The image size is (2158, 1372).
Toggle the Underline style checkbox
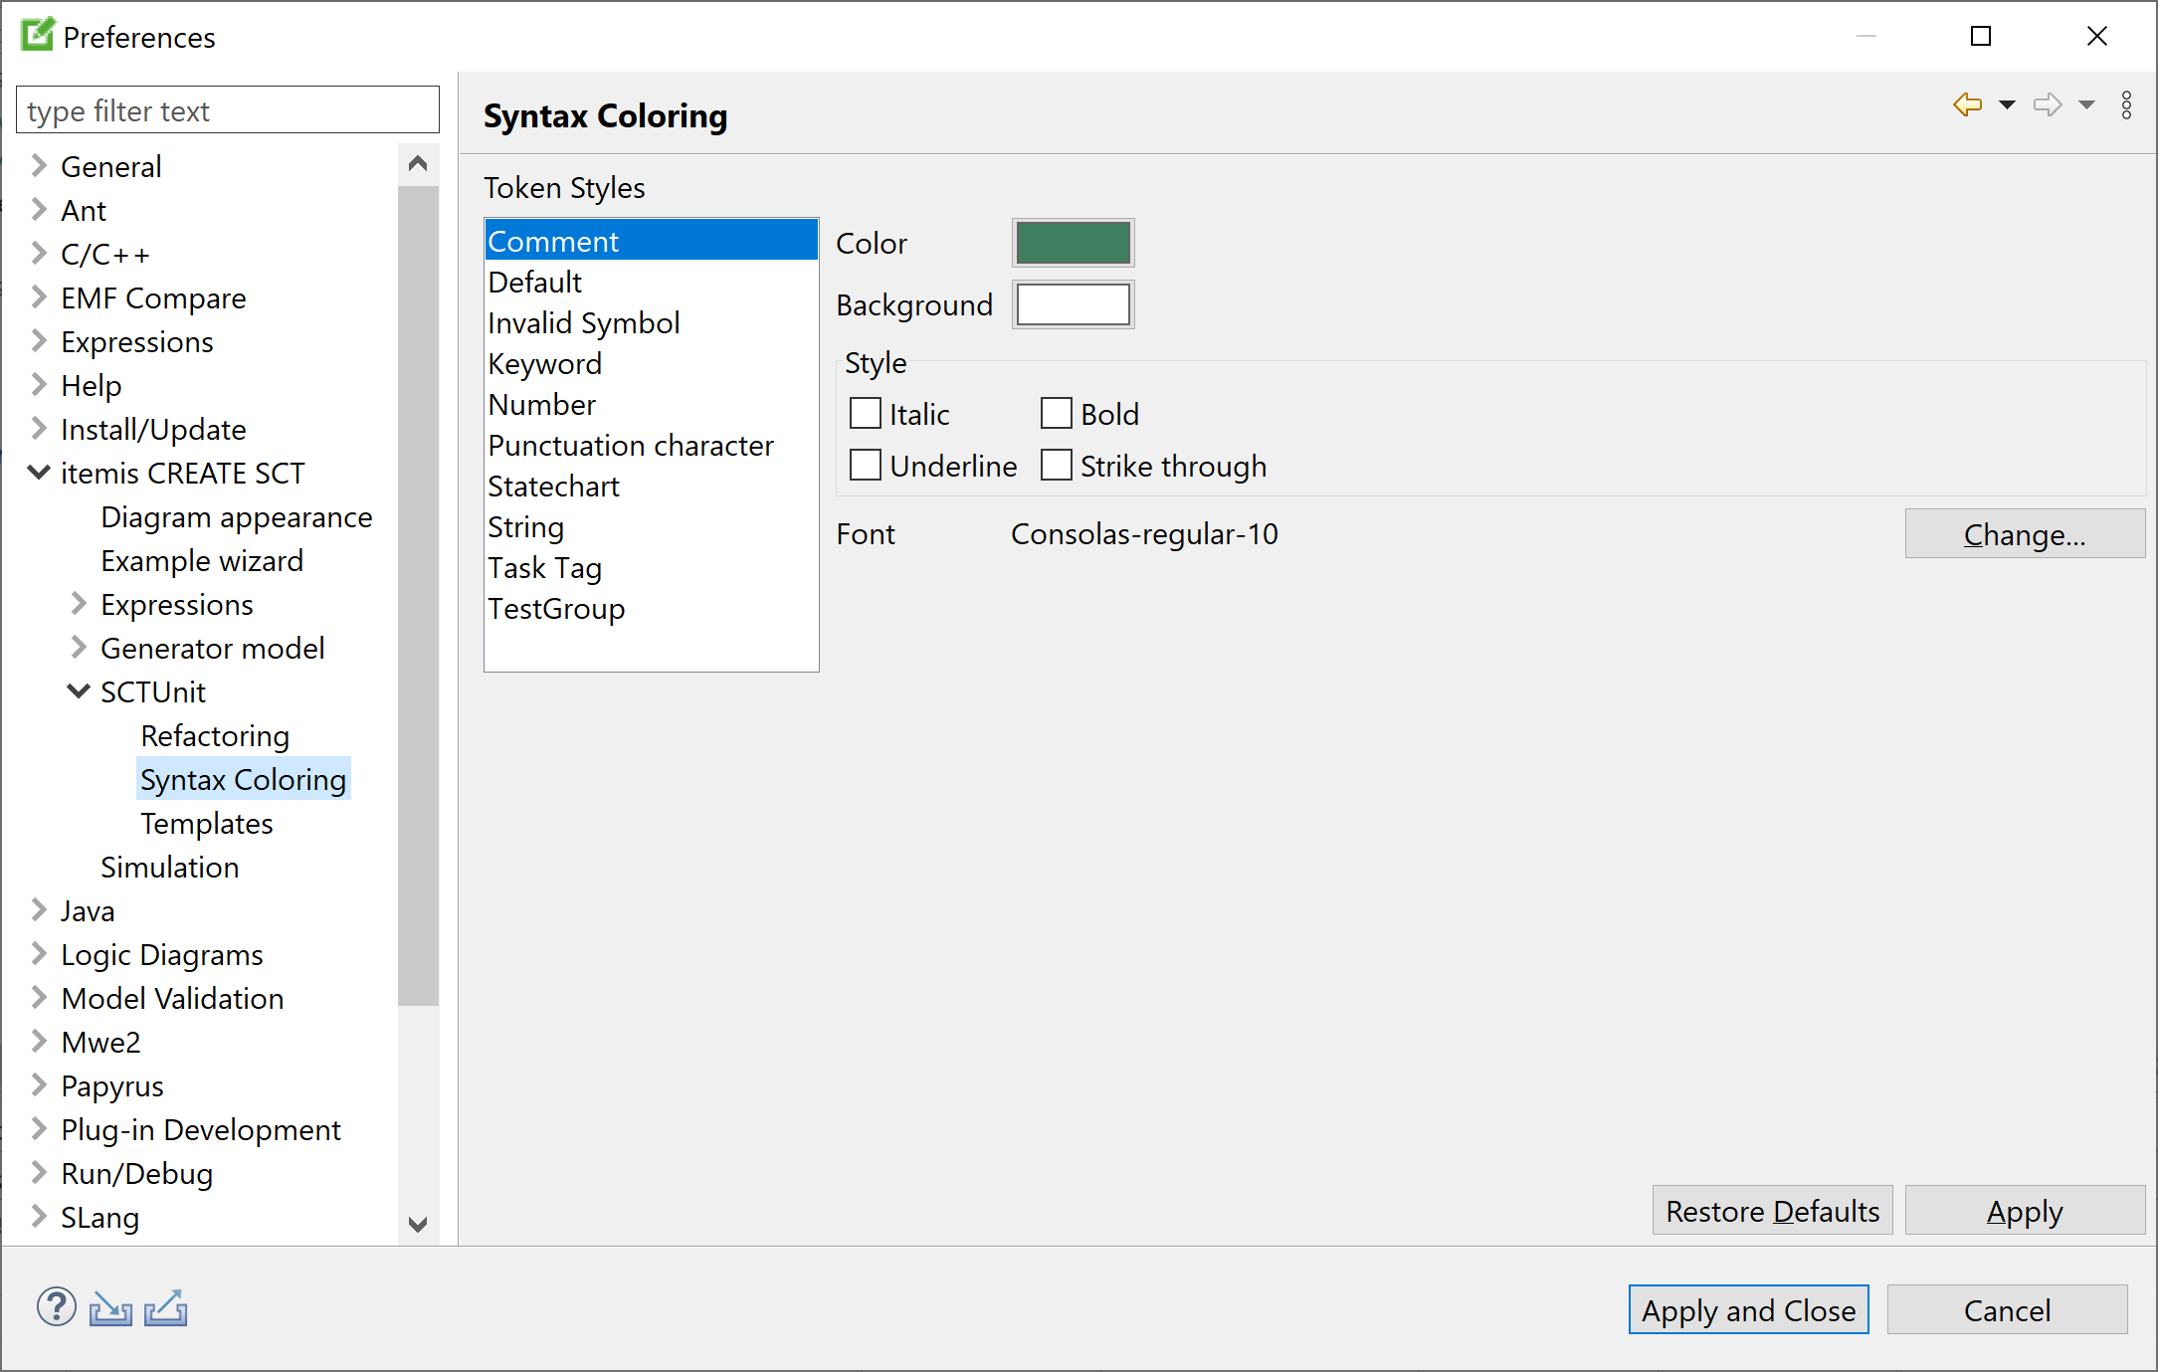pos(865,465)
